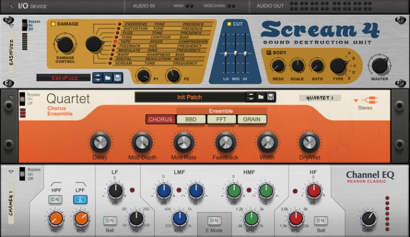Save Scream 4 patch with disk icon
The height and width of the screenshot is (237, 410).
click(x=117, y=78)
